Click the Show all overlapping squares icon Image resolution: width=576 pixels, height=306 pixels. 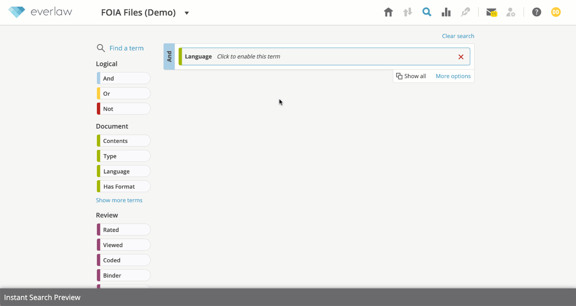pos(399,76)
